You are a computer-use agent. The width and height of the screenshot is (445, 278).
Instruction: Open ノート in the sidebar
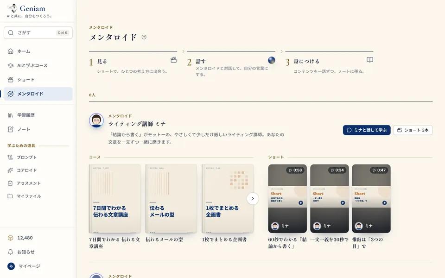click(x=38, y=129)
